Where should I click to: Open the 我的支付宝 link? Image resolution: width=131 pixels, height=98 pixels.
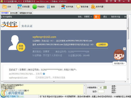point(116,17)
